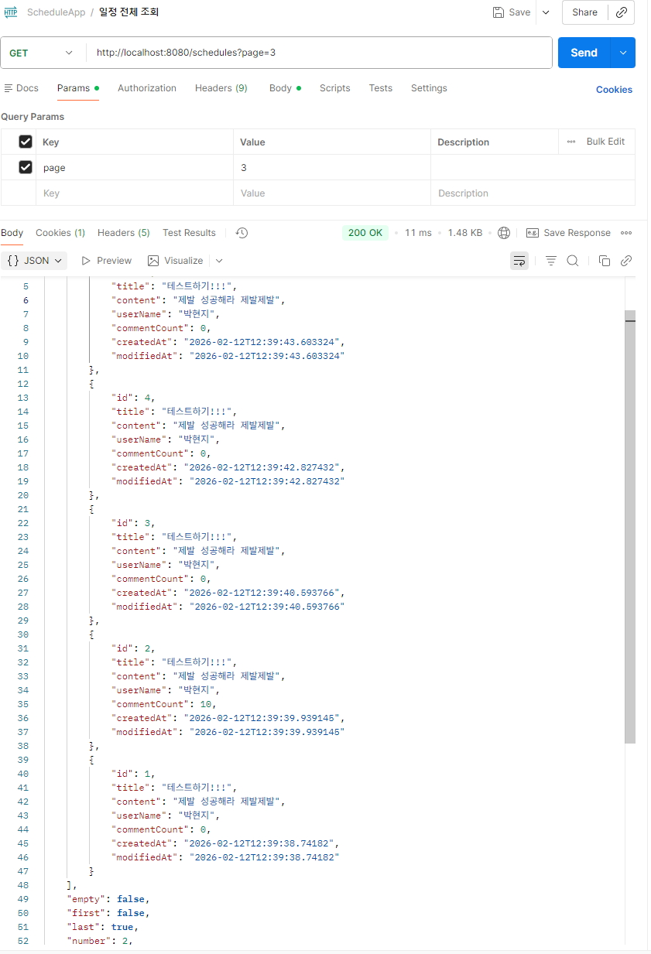Click Save Response
The height and width of the screenshot is (954, 651).
569,233
